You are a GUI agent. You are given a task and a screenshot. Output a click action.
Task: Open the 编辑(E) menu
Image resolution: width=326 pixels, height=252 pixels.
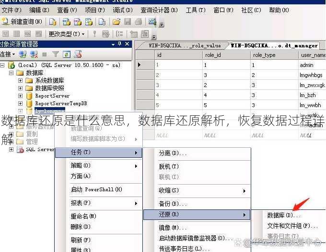pyautogui.click(x=39, y=10)
